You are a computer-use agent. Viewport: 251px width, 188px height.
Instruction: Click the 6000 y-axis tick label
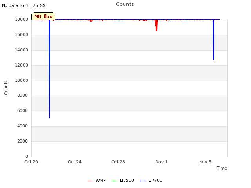pos(23,110)
